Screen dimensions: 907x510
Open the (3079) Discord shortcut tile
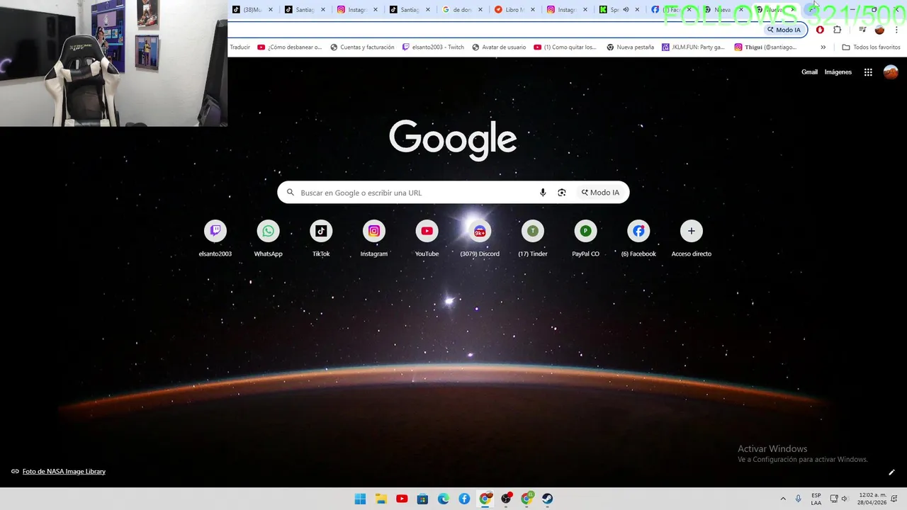480,238
